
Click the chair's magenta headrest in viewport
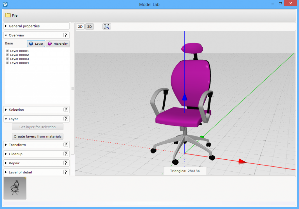coord(192,48)
